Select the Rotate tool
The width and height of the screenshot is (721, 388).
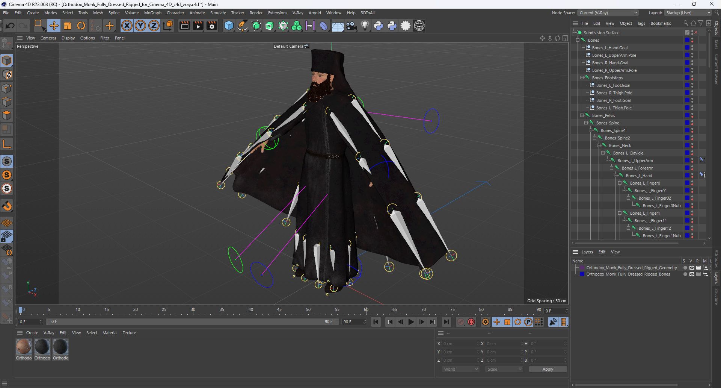click(81, 26)
